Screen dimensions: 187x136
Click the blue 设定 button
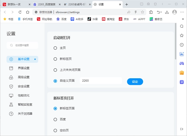tap(135, 82)
